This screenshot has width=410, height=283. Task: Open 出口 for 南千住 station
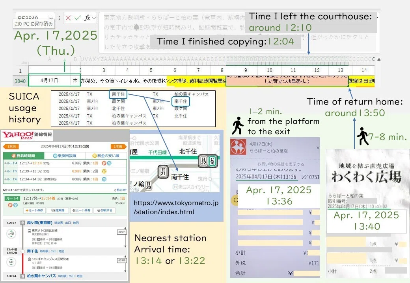[x=53, y=251]
